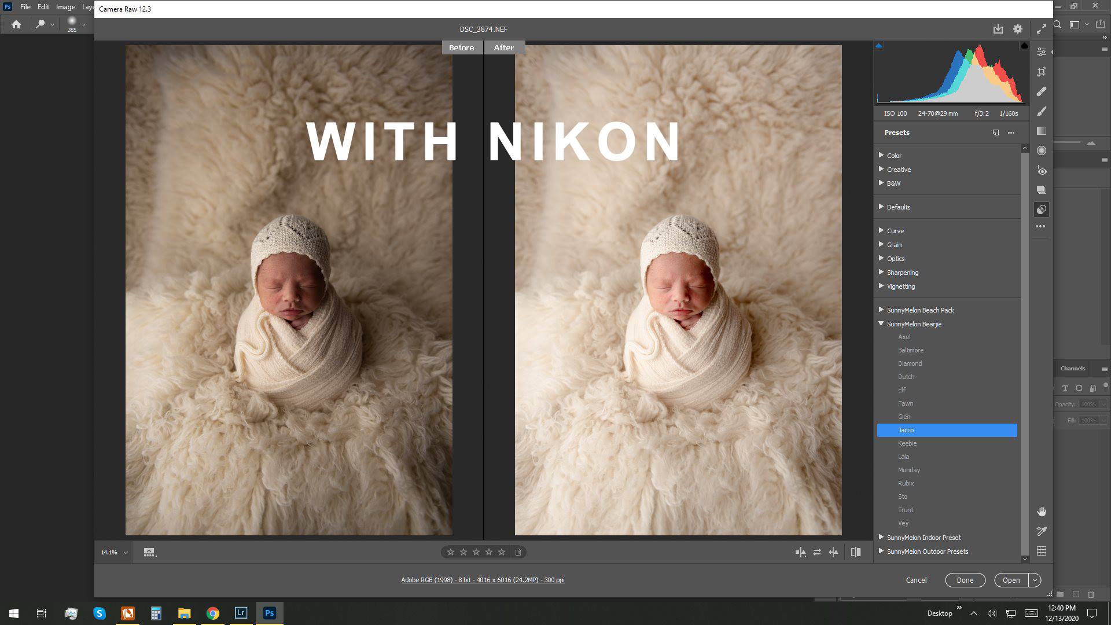
Task: Select the Crop and Rotate tool
Action: 1042,72
